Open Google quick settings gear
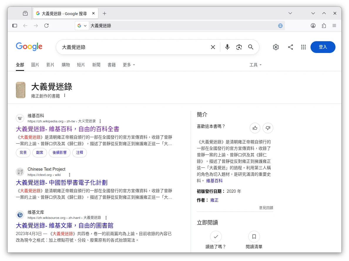Screen dimensions: 349x261 (276, 47)
